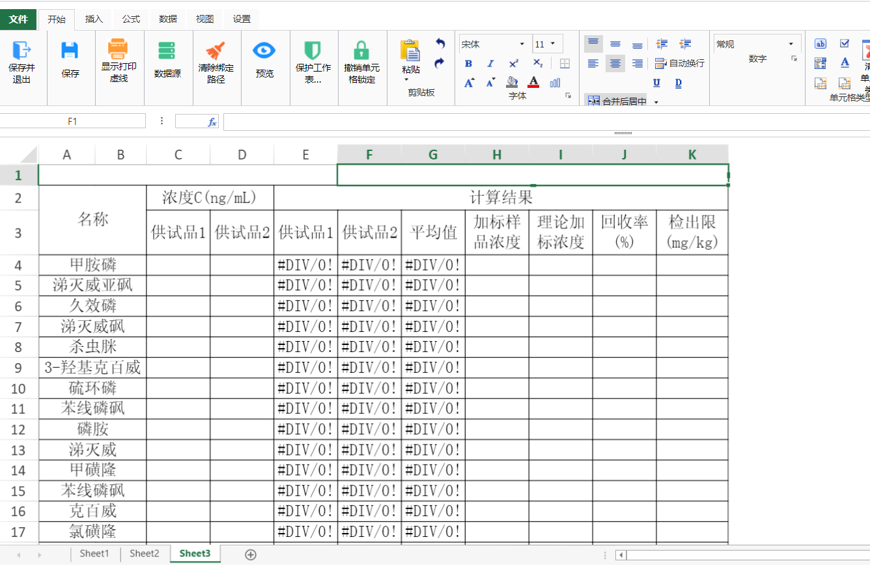Open the 数据源 data source panel
Image resolution: width=870 pixels, height=574 pixels.
pyautogui.click(x=167, y=51)
